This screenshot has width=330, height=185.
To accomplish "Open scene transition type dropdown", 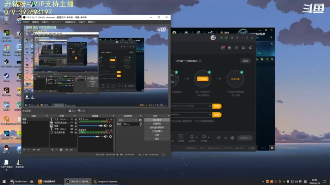I will [x=127, y=120].
